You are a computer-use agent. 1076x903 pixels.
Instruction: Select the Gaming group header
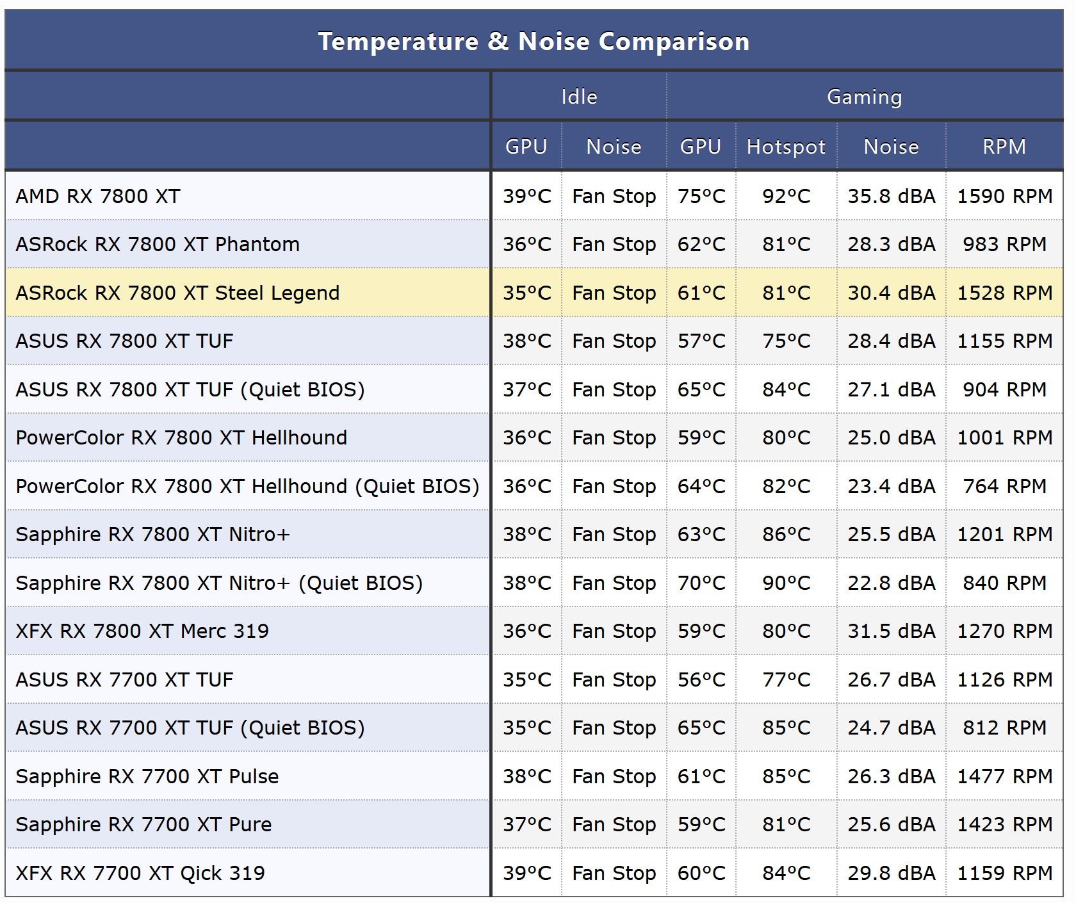point(864,97)
